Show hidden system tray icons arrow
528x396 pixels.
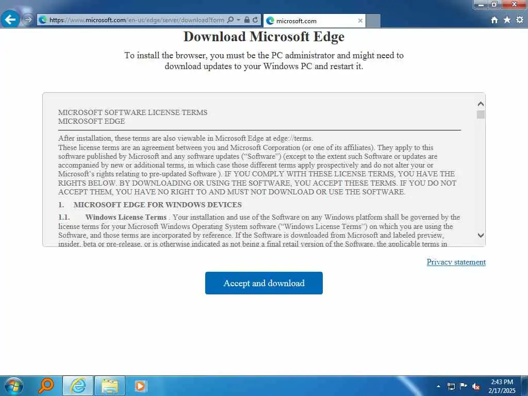438,386
